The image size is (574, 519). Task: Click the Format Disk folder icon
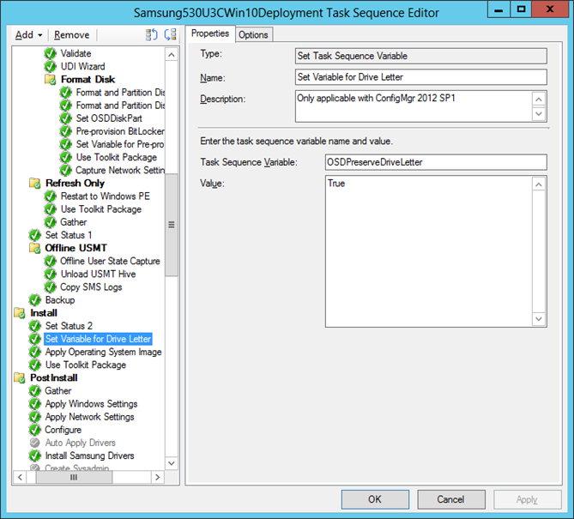click(x=50, y=80)
